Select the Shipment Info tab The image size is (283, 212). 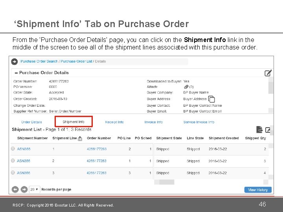[x=74, y=122]
